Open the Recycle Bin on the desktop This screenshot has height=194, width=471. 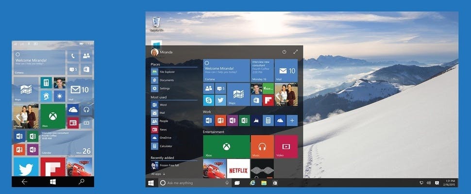coord(156,24)
